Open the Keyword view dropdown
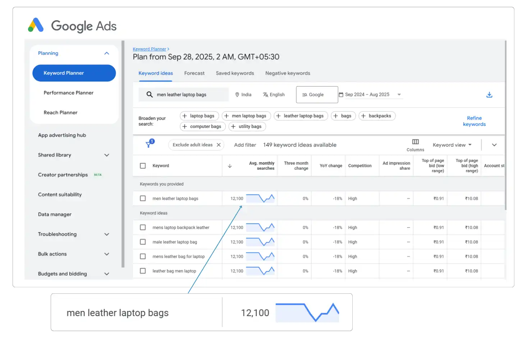The image size is (527, 343). point(452,145)
